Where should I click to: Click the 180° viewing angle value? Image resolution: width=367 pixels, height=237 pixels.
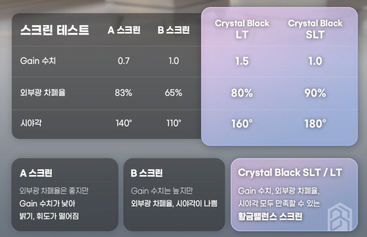(315, 124)
